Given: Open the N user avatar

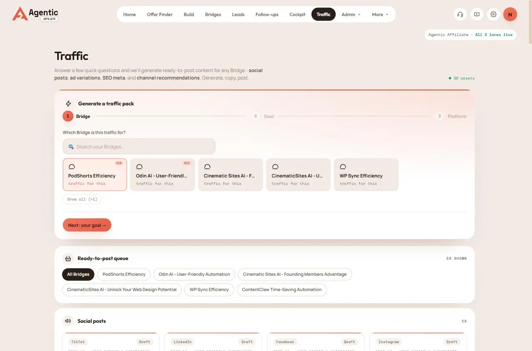Looking at the screenshot, I should tap(510, 14).
